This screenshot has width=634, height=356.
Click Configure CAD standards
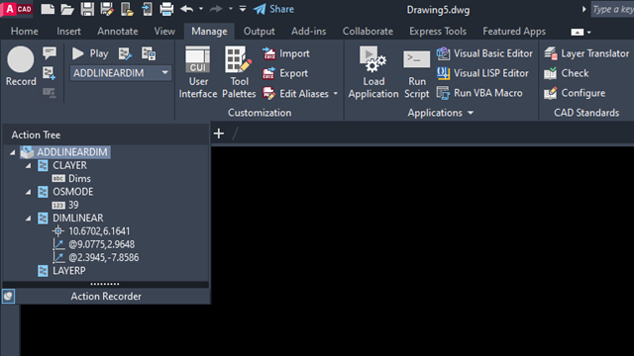pyautogui.click(x=575, y=93)
